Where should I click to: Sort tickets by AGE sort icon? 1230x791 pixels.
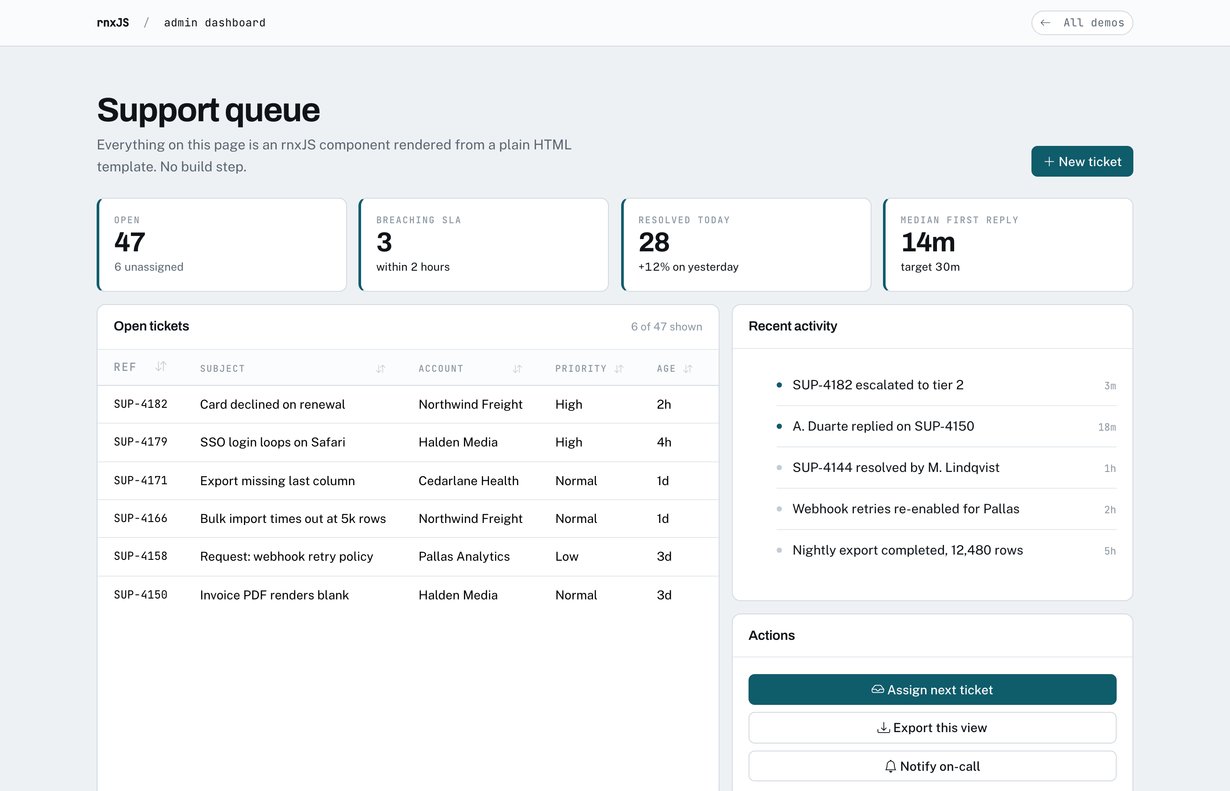coord(688,369)
